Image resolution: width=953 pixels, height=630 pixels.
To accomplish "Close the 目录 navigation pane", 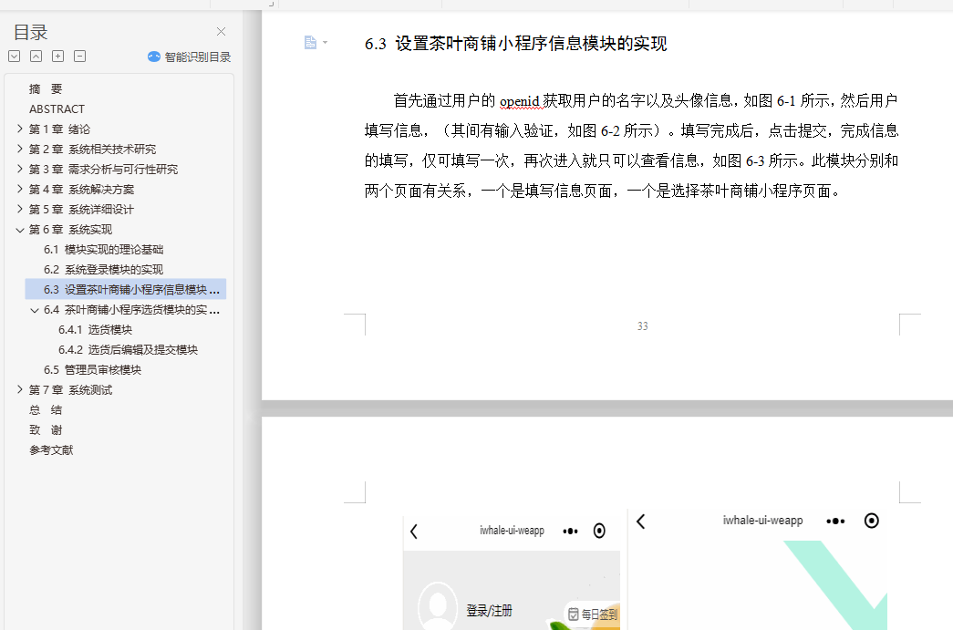I will click(222, 32).
